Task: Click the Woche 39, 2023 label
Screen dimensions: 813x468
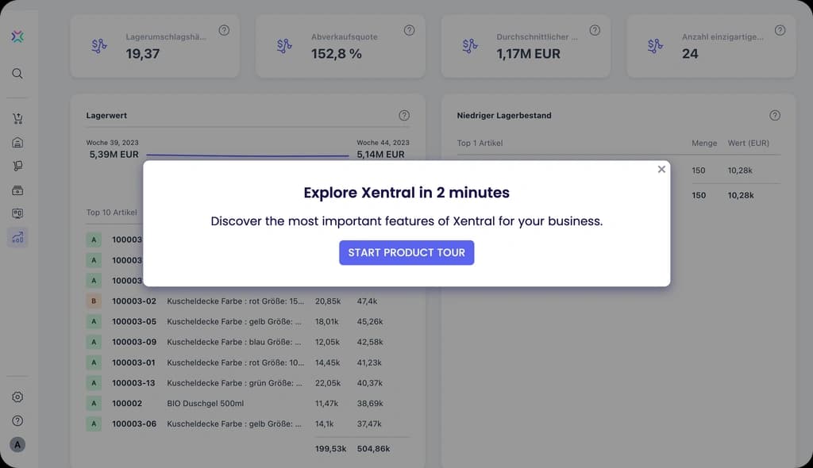Action: tap(112, 143)
